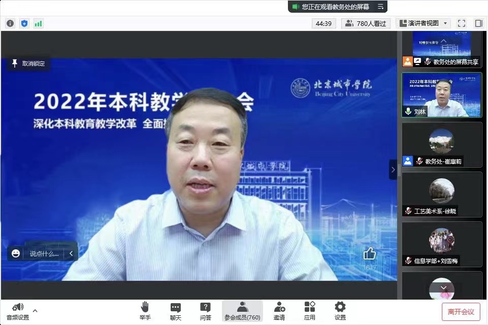Open the 聊天 chat panel
488x325 pixels.
(175, 311)
